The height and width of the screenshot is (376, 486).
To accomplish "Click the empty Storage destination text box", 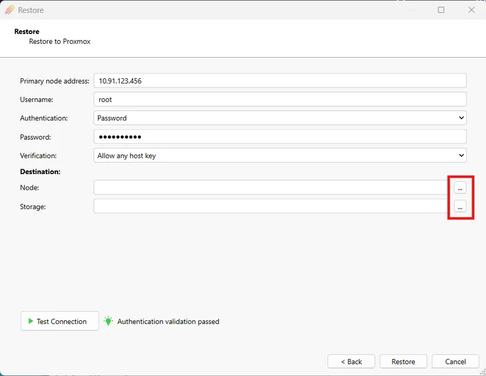I will pyautogui.click(x=270, y=207).
